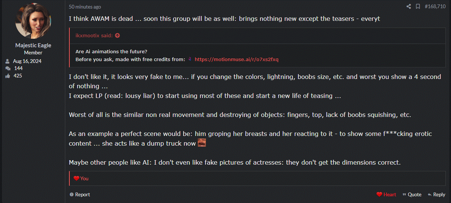The image size is (451, 203).
Task: Click the emoji after 'dump truck now'
Action: point(201,143)
